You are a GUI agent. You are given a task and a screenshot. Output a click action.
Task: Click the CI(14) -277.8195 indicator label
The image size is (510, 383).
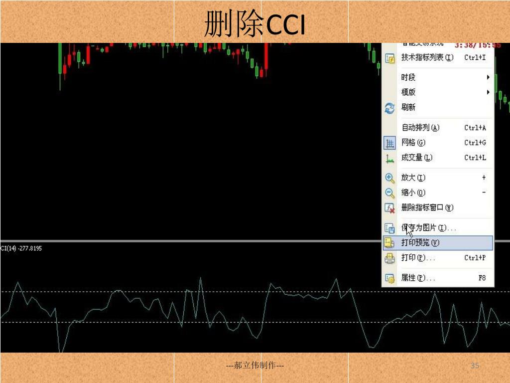pyautogui.click(x=21, y=248)
